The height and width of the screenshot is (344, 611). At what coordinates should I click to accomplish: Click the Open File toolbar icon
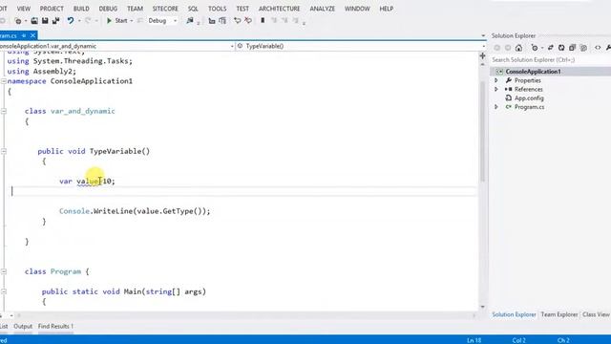(x=34, y=21)
